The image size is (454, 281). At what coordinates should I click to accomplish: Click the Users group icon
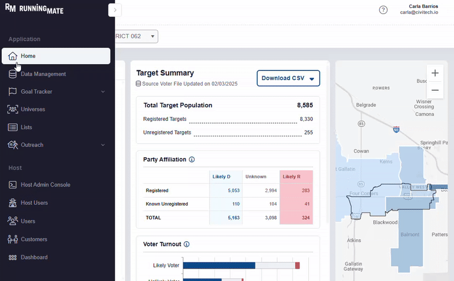(12, 221)
